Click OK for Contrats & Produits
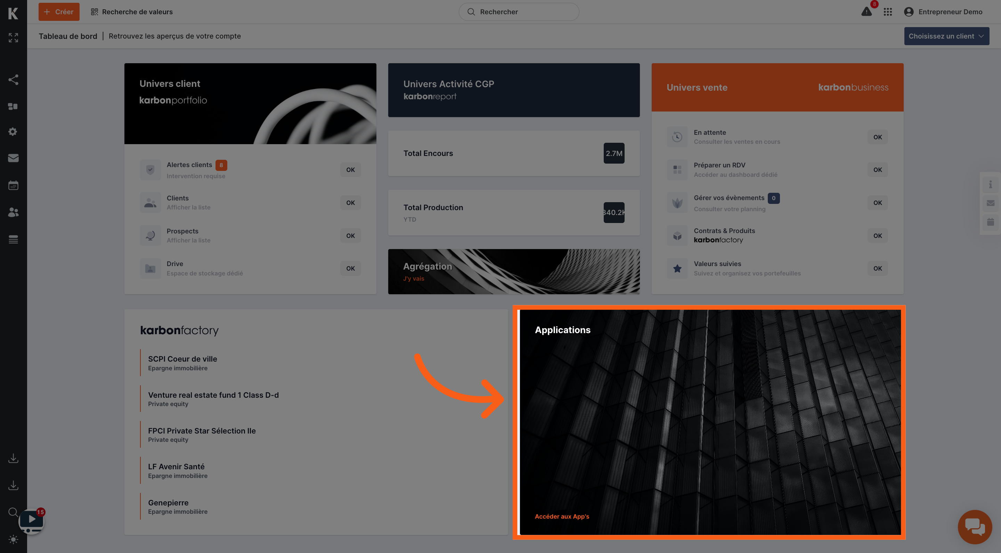Screen dimensions: 1001x553 [x=878, y=236]
